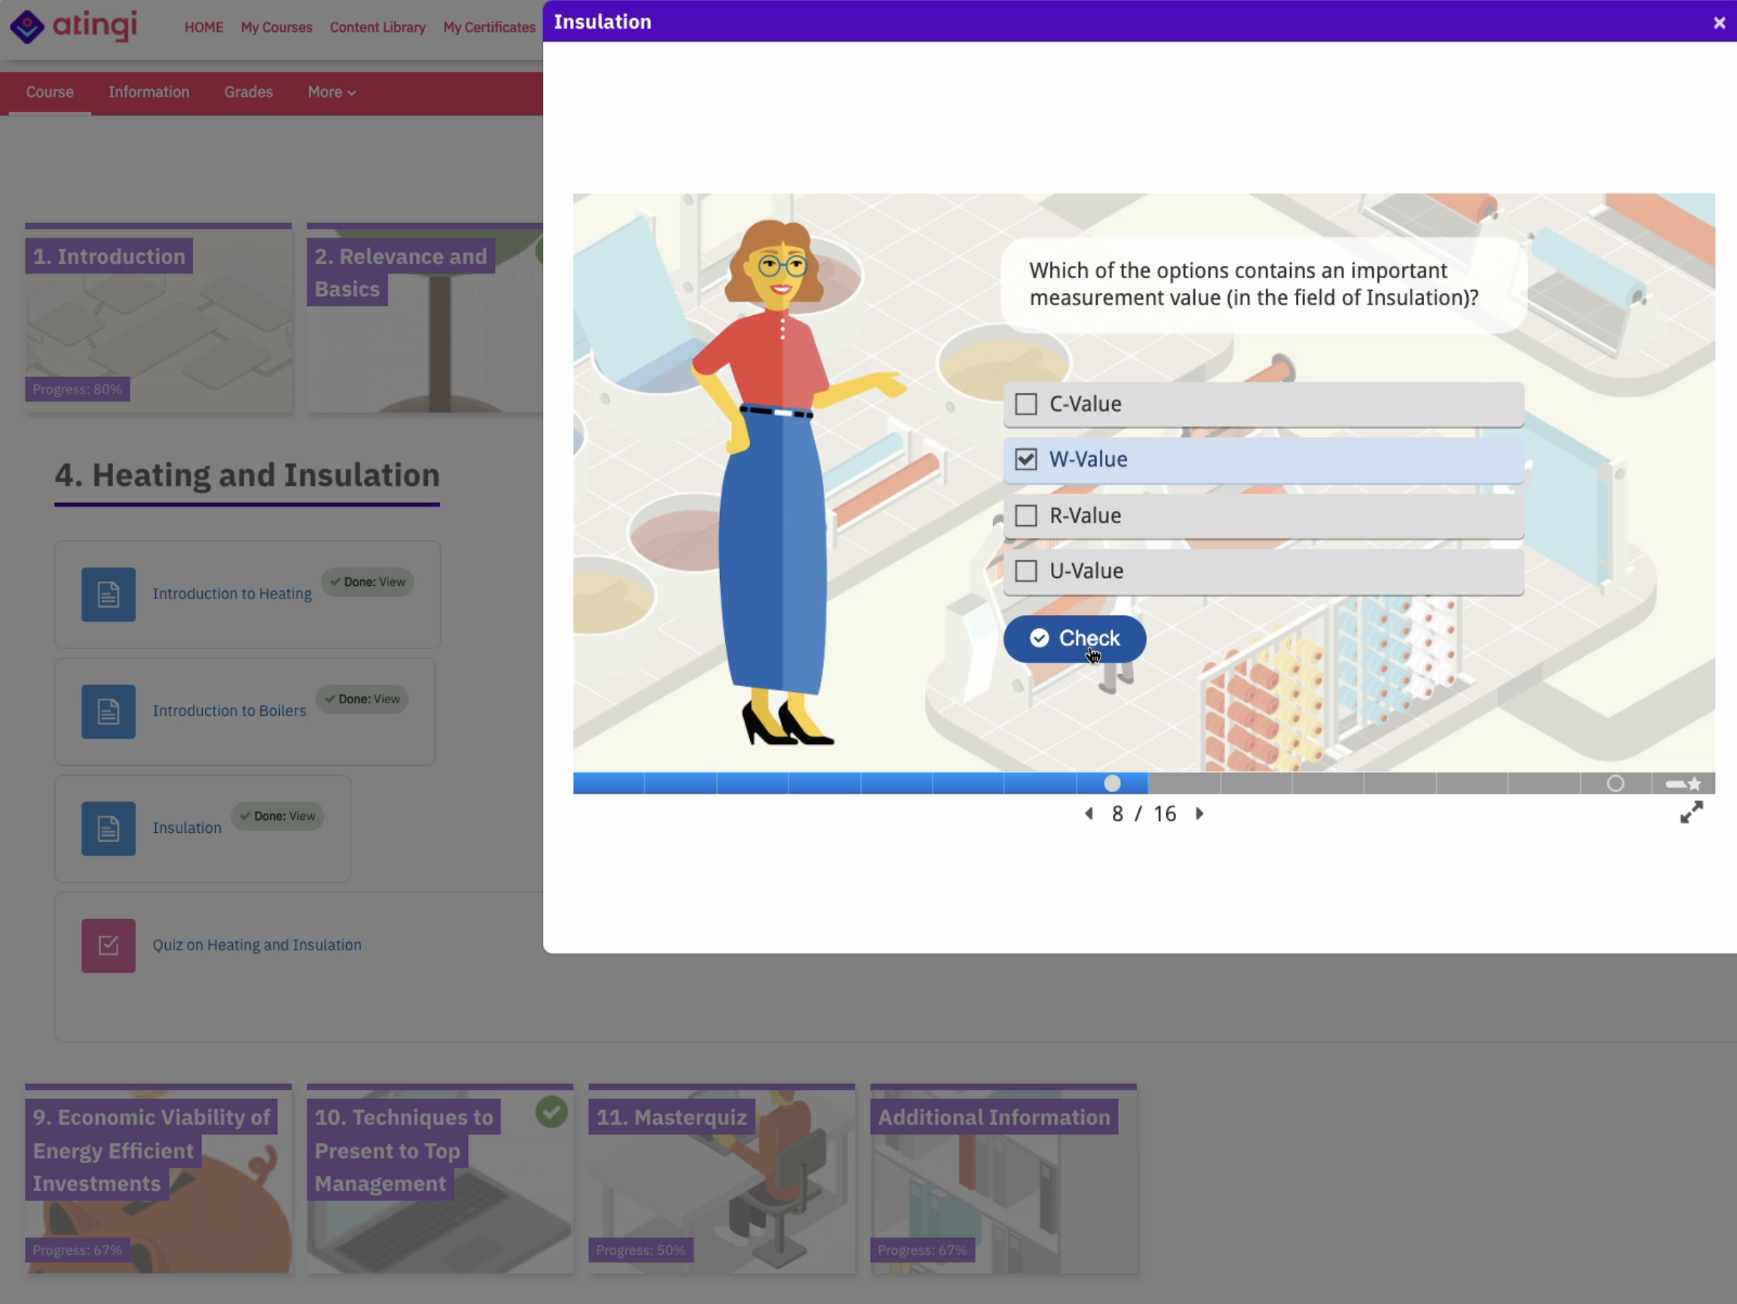
Task: Tick the C-Value checkbox
Action: 1025,404
